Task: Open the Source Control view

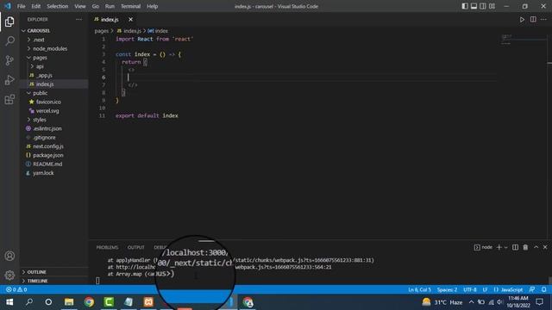Action: tap(9, 60)
